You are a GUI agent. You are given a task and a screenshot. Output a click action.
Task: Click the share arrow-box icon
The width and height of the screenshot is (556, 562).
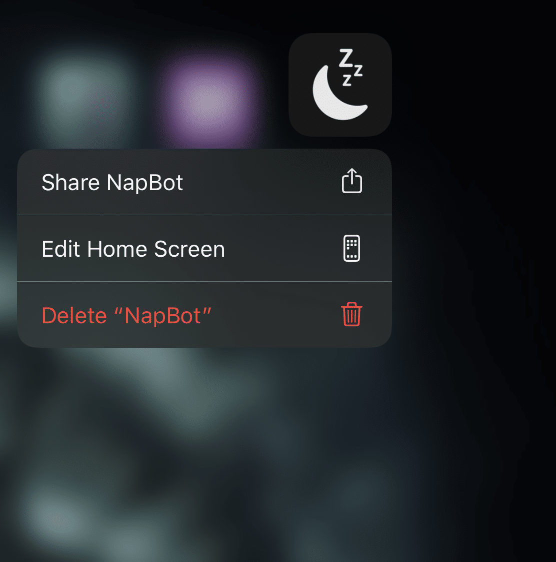tap(351, 181)
